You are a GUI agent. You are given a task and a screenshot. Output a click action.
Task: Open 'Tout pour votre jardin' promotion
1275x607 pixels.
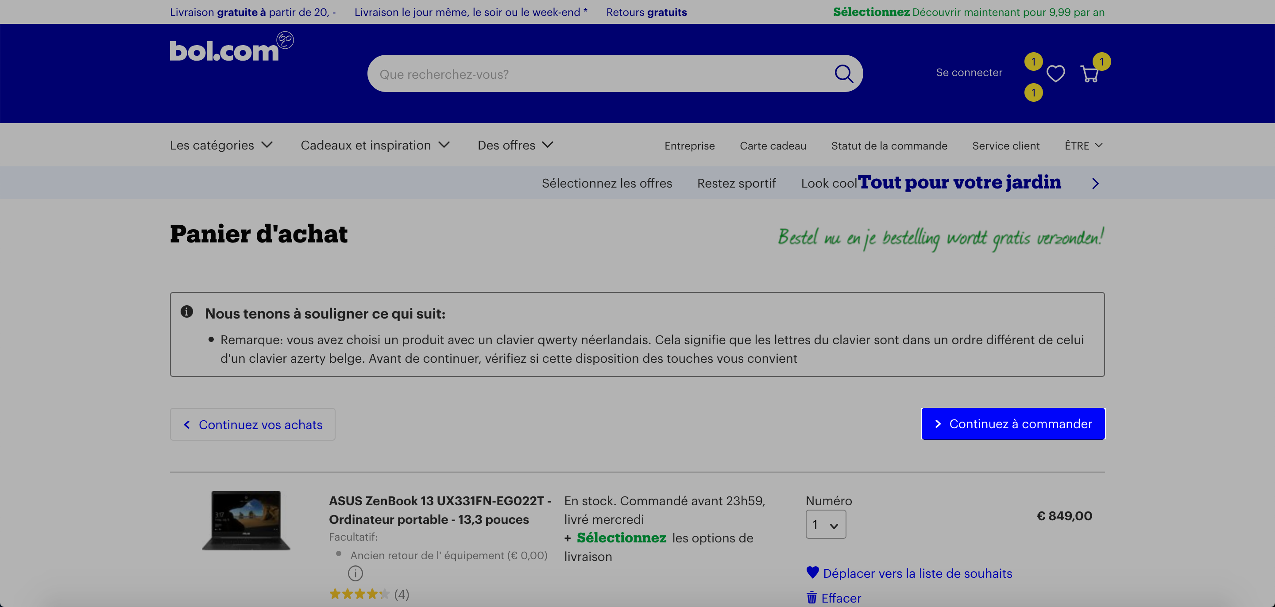pyautogui.click(x=959, y=182)
